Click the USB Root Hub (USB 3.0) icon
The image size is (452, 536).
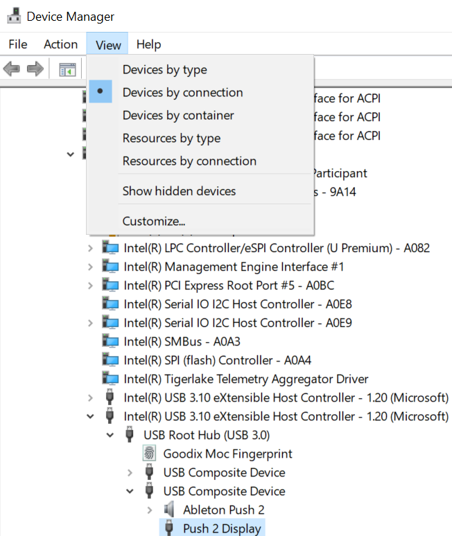(130, 435)
